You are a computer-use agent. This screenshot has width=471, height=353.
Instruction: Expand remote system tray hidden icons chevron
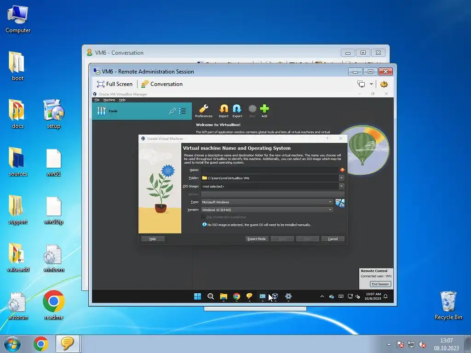pos(322,296)
